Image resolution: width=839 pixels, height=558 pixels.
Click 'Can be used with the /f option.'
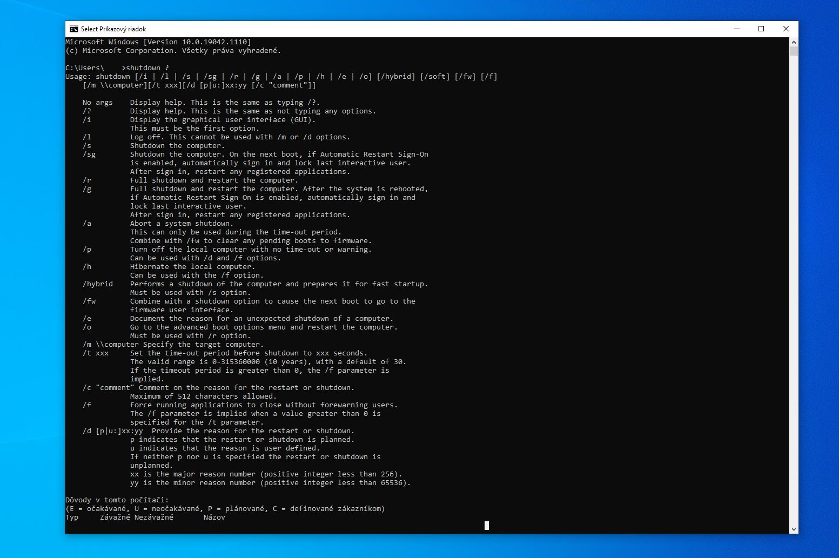(x=197, y=275)
